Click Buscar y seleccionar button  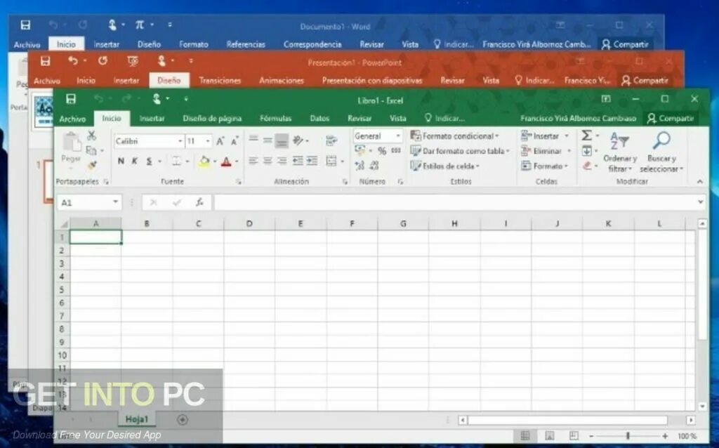(661, 152)
